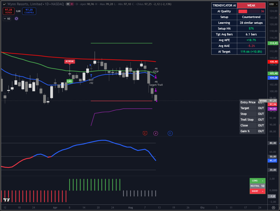This screenshot has width=280, height=211.
Task: Click the market status pill icon
Action: click(70, 4)
